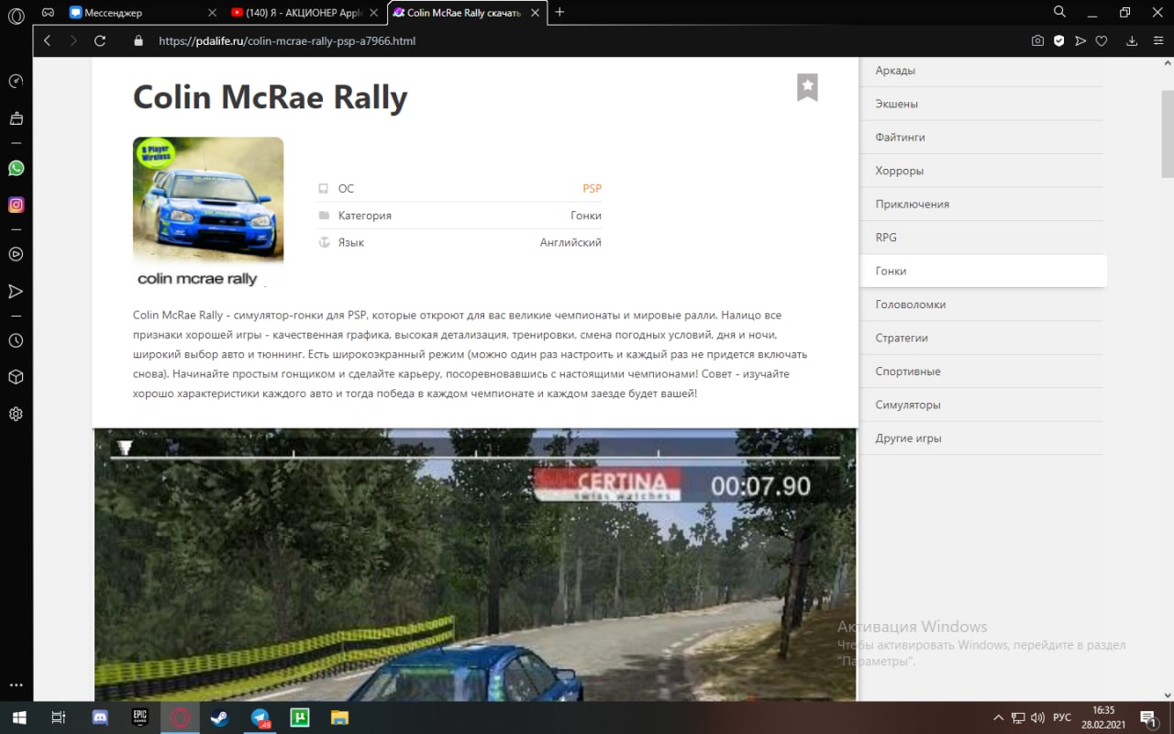1174x734 pixels.
Task: Add page to bookmarks heart icon
Action: [1102, 40]
